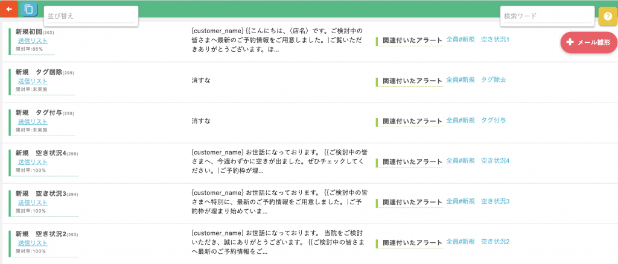Click 全員#新規 link in 空き状況2 row
The height and width of the screenshot is (264, 618).
460,242
